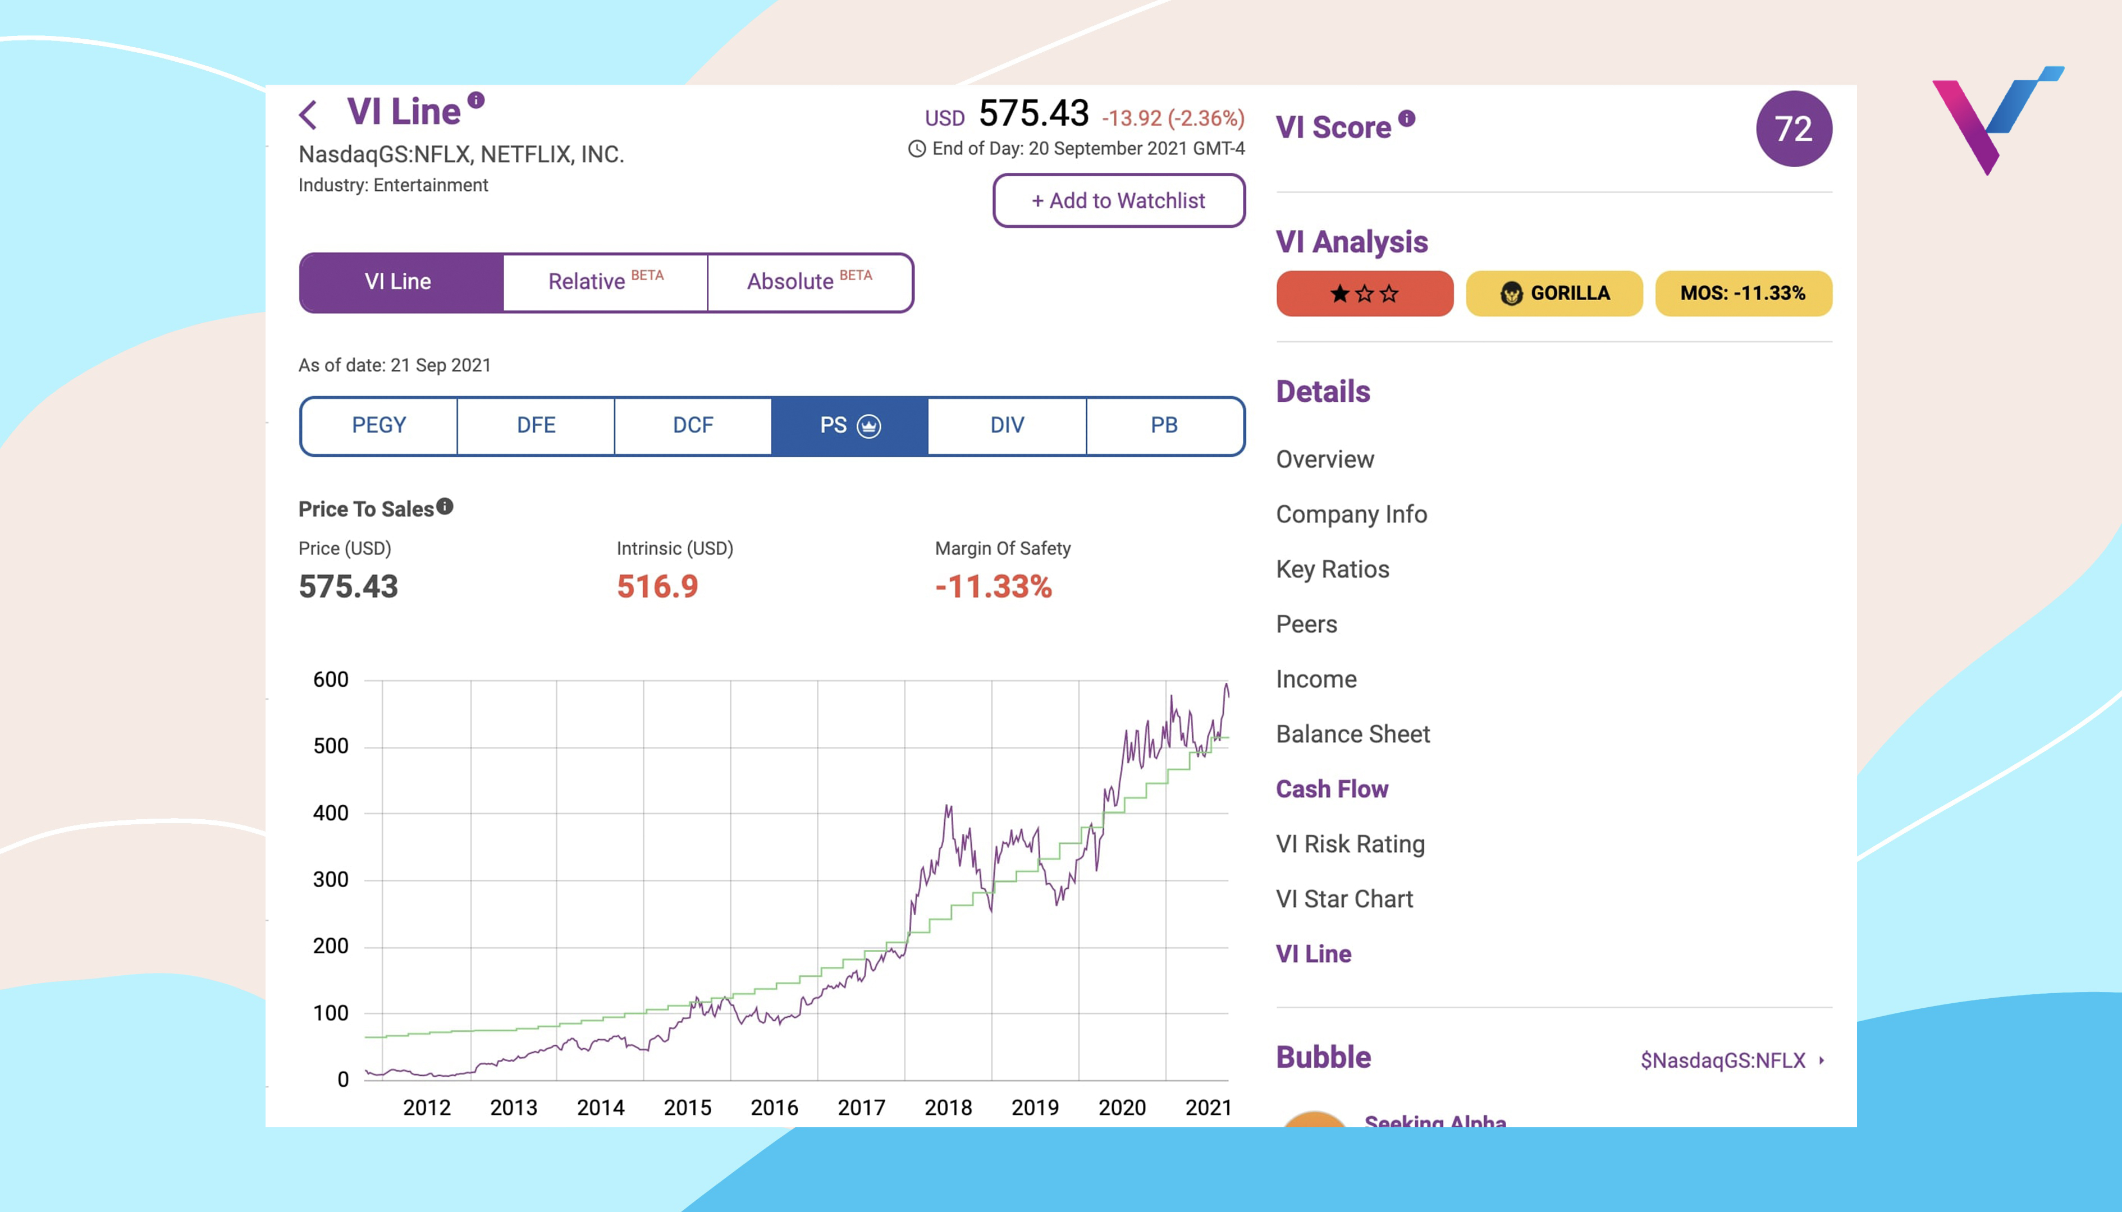Switch to the VI Line tab
The width and height of the screenshot is (2122, 1212).
pyautogui.click(x=401, y=282)
